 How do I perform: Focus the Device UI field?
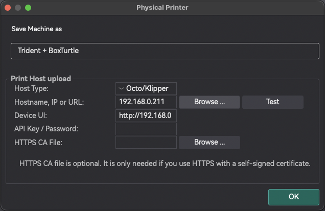[146, 115]
